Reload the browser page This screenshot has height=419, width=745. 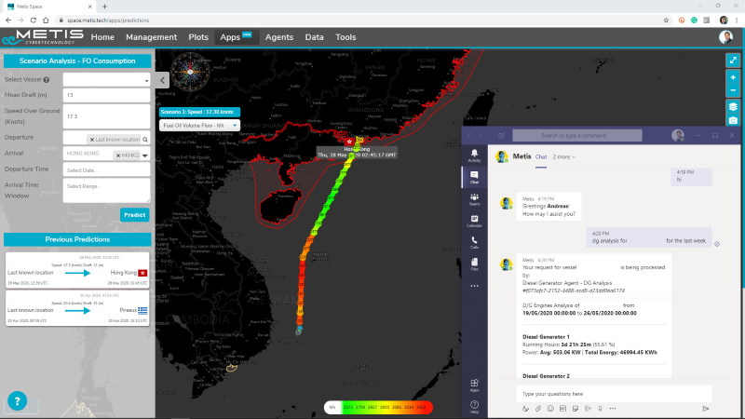click(34, 20)
